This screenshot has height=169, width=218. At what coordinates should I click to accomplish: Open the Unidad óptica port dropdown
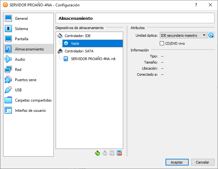tap(183, 35)
